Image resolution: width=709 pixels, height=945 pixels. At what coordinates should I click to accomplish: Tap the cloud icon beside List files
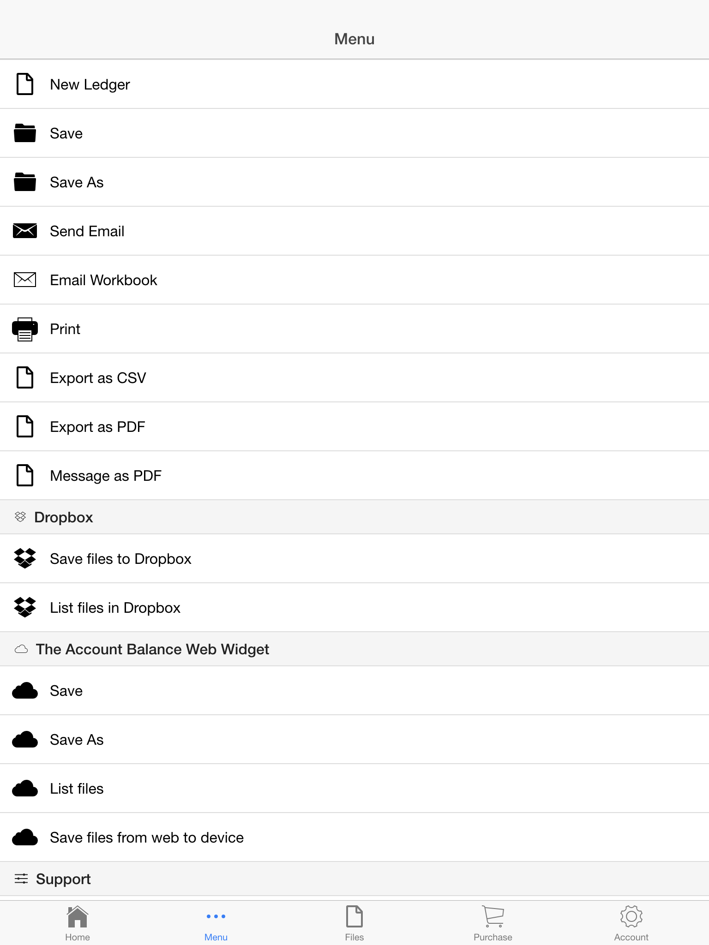(25, 789)
